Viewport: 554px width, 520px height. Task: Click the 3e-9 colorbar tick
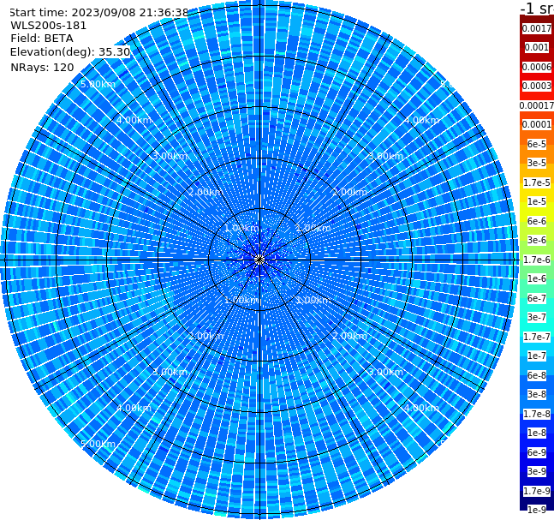pos(537,471)
